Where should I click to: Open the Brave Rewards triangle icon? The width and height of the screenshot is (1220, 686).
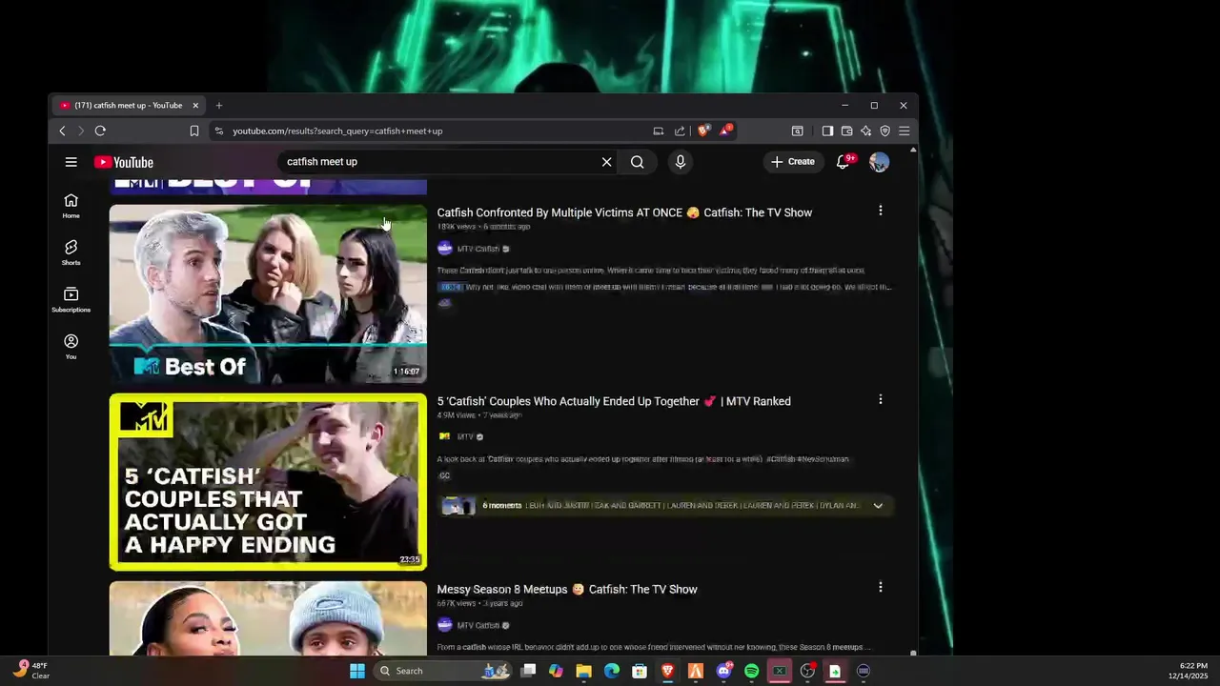click(726, 131)
